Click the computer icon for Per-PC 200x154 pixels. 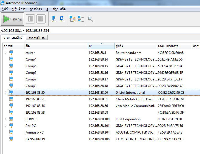[x=11, y=126]
